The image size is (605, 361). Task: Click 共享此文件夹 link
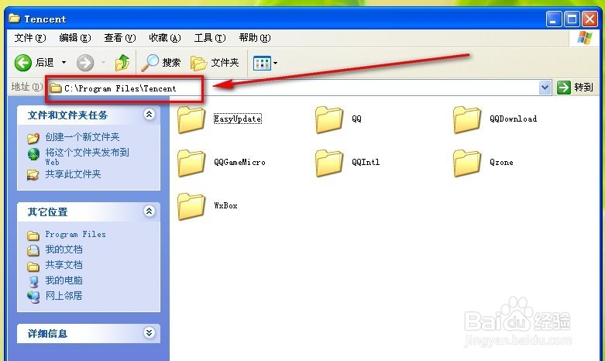73,174
